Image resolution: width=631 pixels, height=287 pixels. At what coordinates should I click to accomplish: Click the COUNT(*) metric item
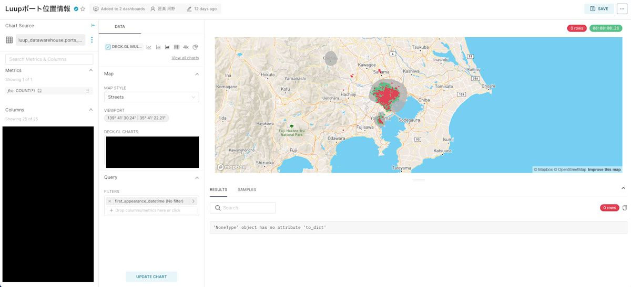tap(49, 91)
